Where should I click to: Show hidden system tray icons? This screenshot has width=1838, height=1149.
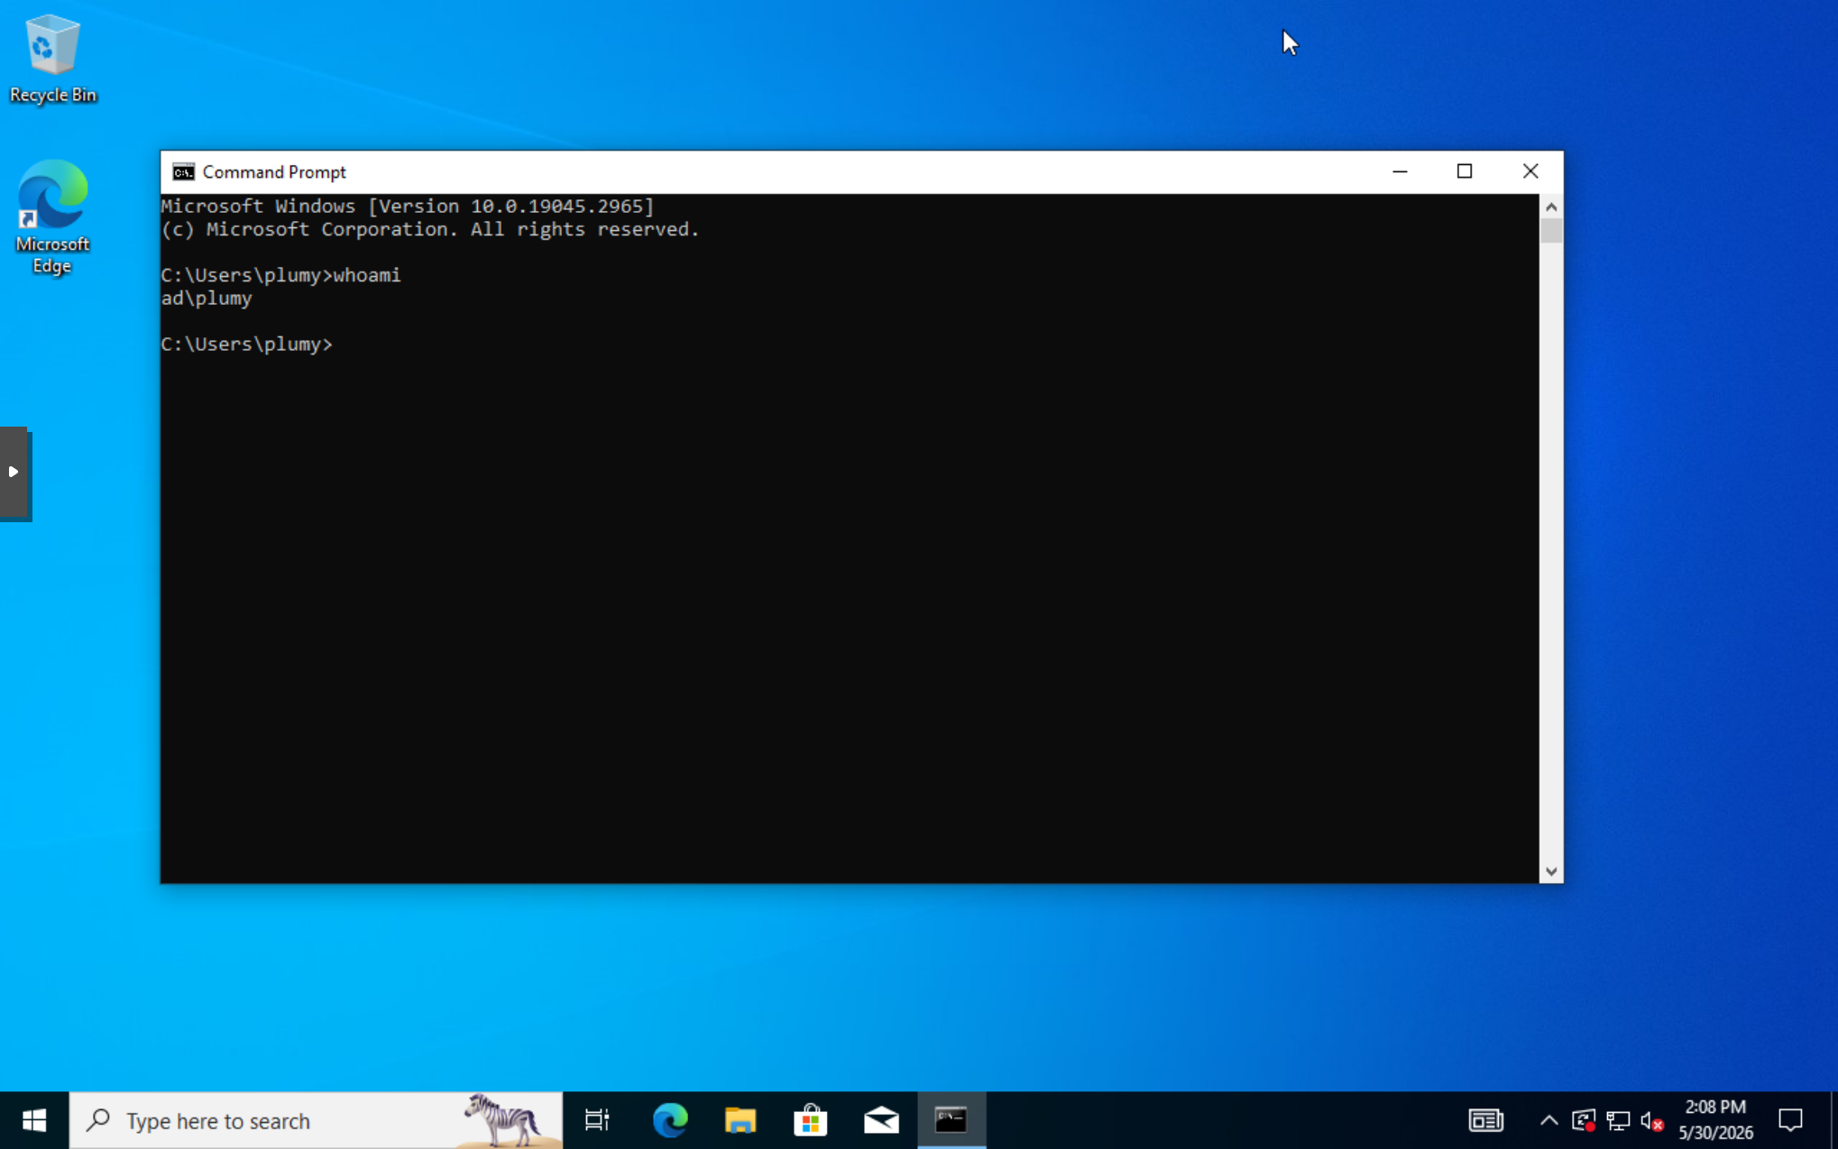click(x=1549, y=1120)
